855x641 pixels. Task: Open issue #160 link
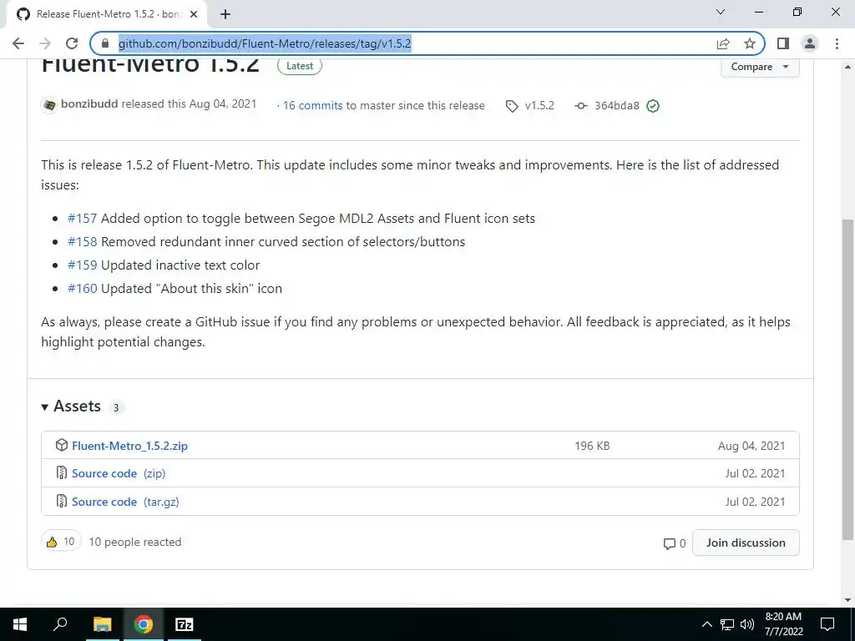click(x=83, y=289)
